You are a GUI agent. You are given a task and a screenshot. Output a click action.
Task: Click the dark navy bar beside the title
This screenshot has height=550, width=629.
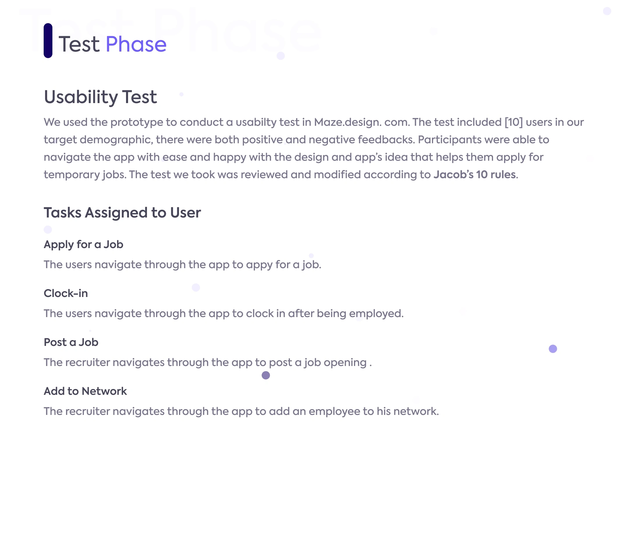48,40
